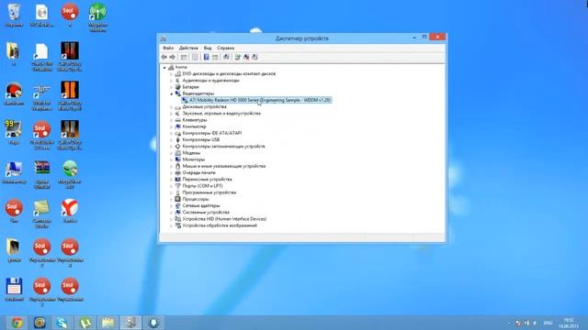Click the Back arrow in Device Manager toolbar
This screenshot has width=588, height=330.
tap(164, 57)
